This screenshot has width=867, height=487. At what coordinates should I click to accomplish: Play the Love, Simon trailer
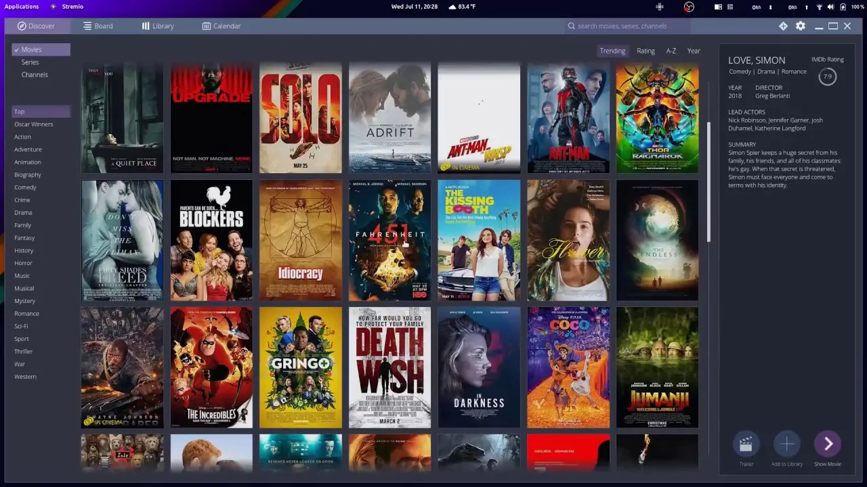click(x=746, y=444)
